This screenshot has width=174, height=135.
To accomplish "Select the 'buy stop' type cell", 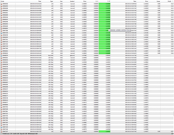I will point(51,127).
